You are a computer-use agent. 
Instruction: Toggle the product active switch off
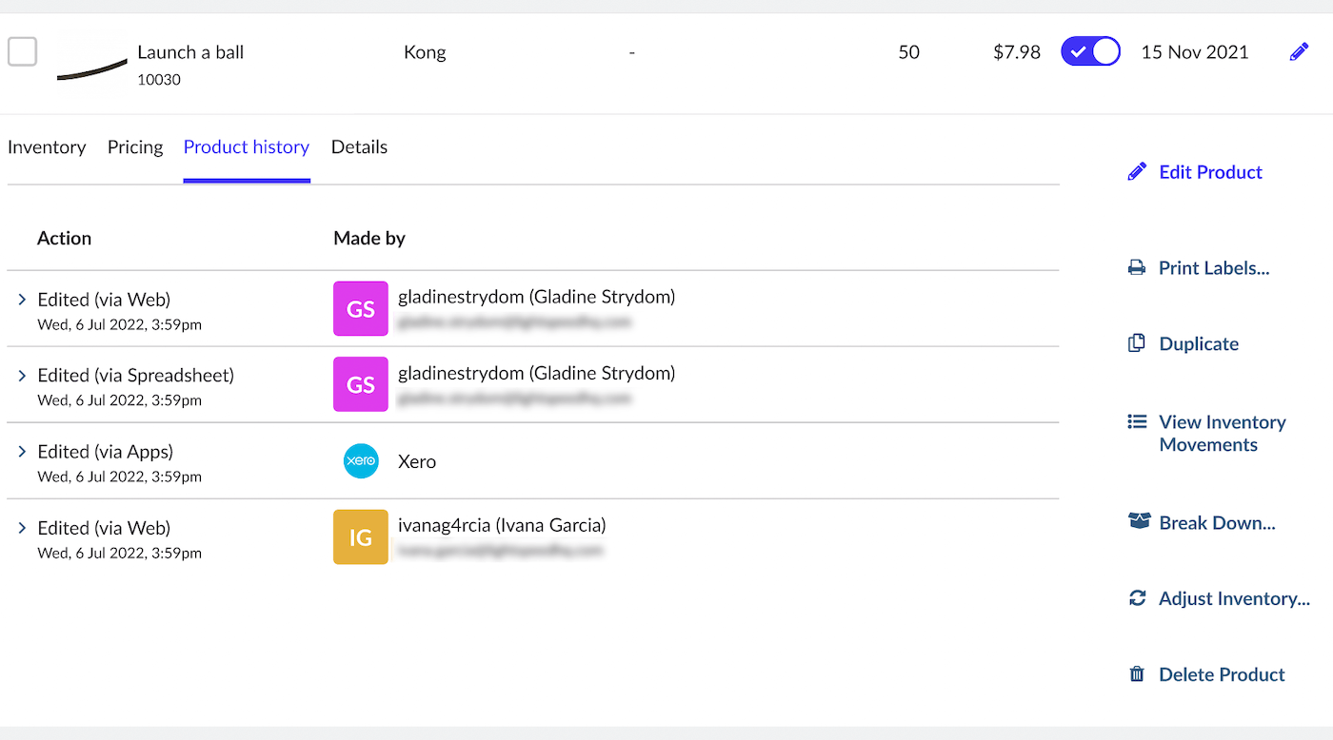[1090, 51]
